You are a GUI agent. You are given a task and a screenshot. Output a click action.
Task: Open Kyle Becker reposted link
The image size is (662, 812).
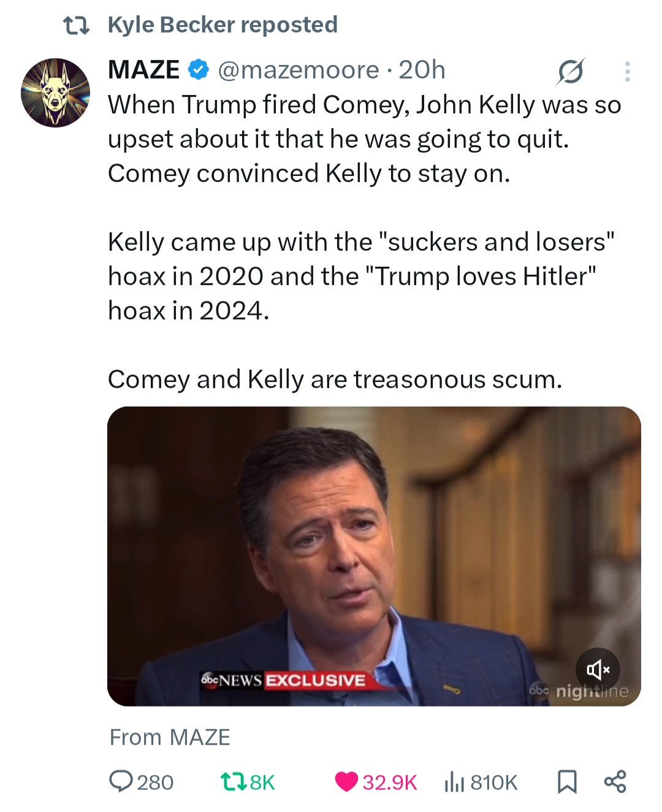tap(223, 25)
